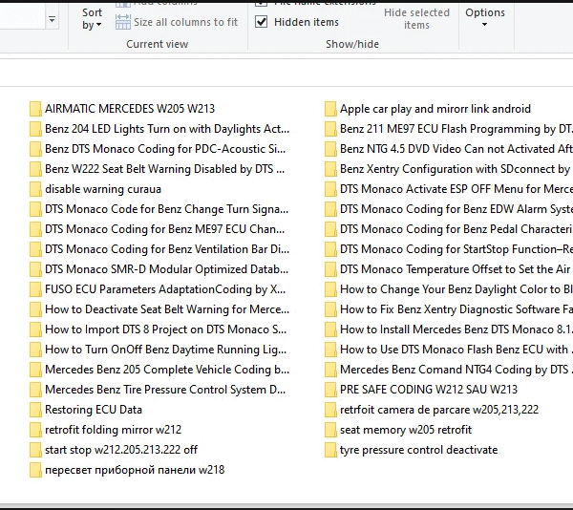The width and height of the screenshot is (573, 510).
Task: Select Apple car play folder icon
Action: 330,109
